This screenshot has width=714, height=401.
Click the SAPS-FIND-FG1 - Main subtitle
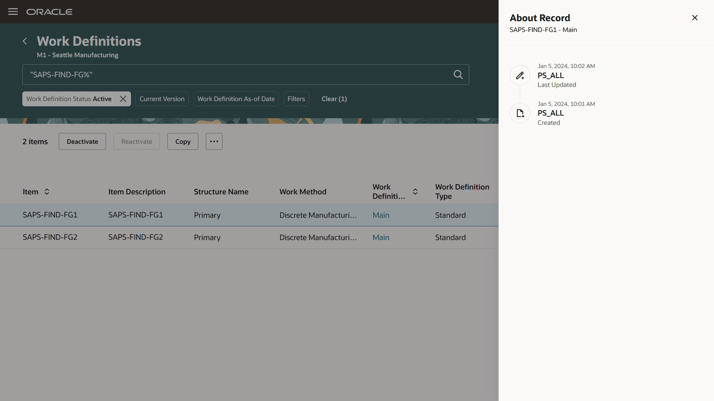543,30
